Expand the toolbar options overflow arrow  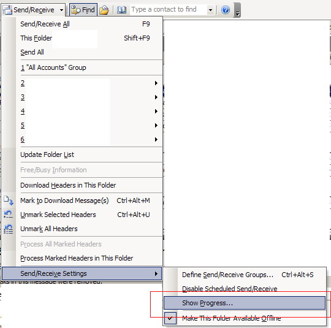tap(237, 10)
